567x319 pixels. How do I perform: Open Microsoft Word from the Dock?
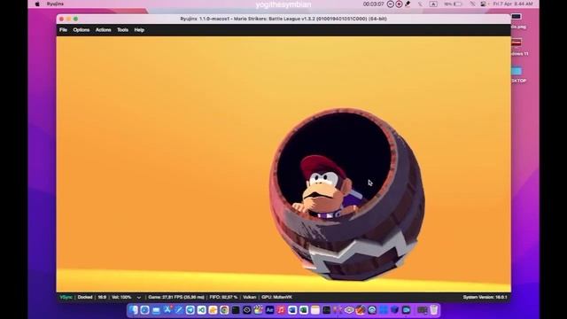coord(292,310)
